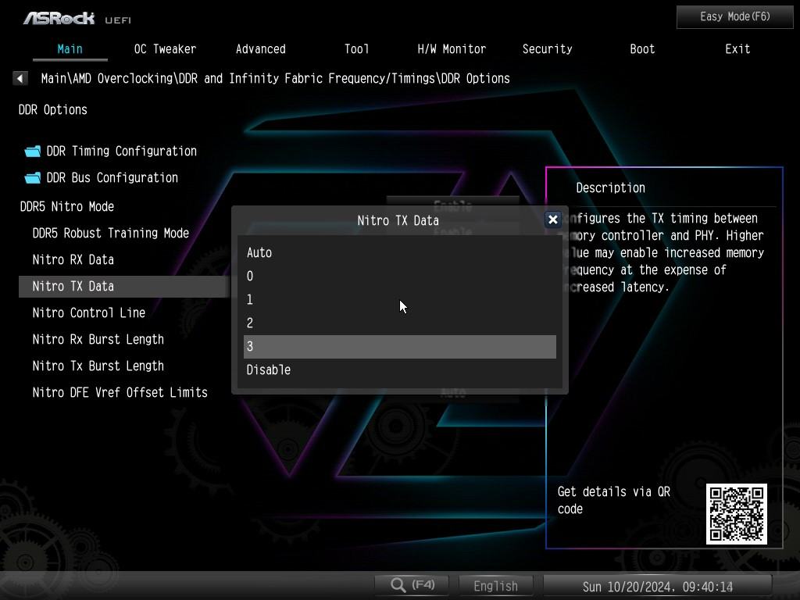The width and height of the screenshot is (800, 600).
Task: Click the magnifier search (F4) button
Action: pos(412,585)
